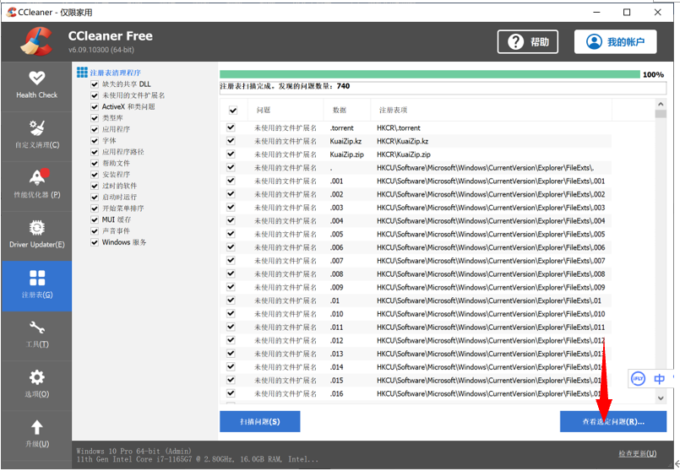Open 帮助 help button
Viewport: 680px width, 471px height.
click(x=527, y=42)
